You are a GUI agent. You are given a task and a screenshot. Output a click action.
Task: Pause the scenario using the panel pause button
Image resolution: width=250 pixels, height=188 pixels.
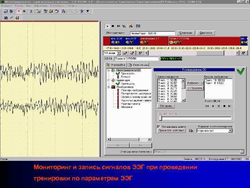tap(118, 26)
